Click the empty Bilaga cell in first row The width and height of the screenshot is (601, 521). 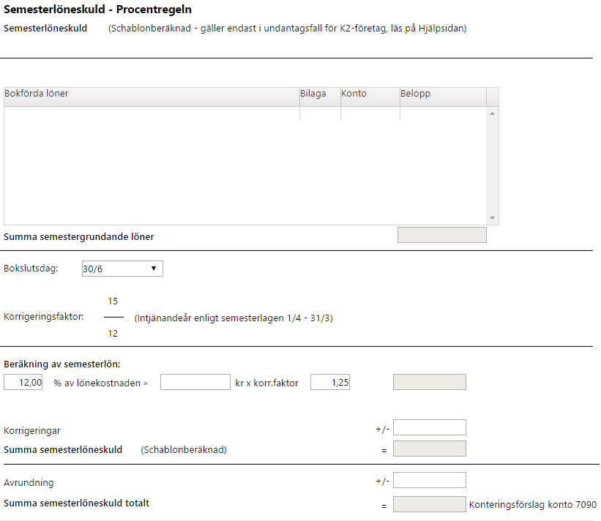click(x=320, y=113)
